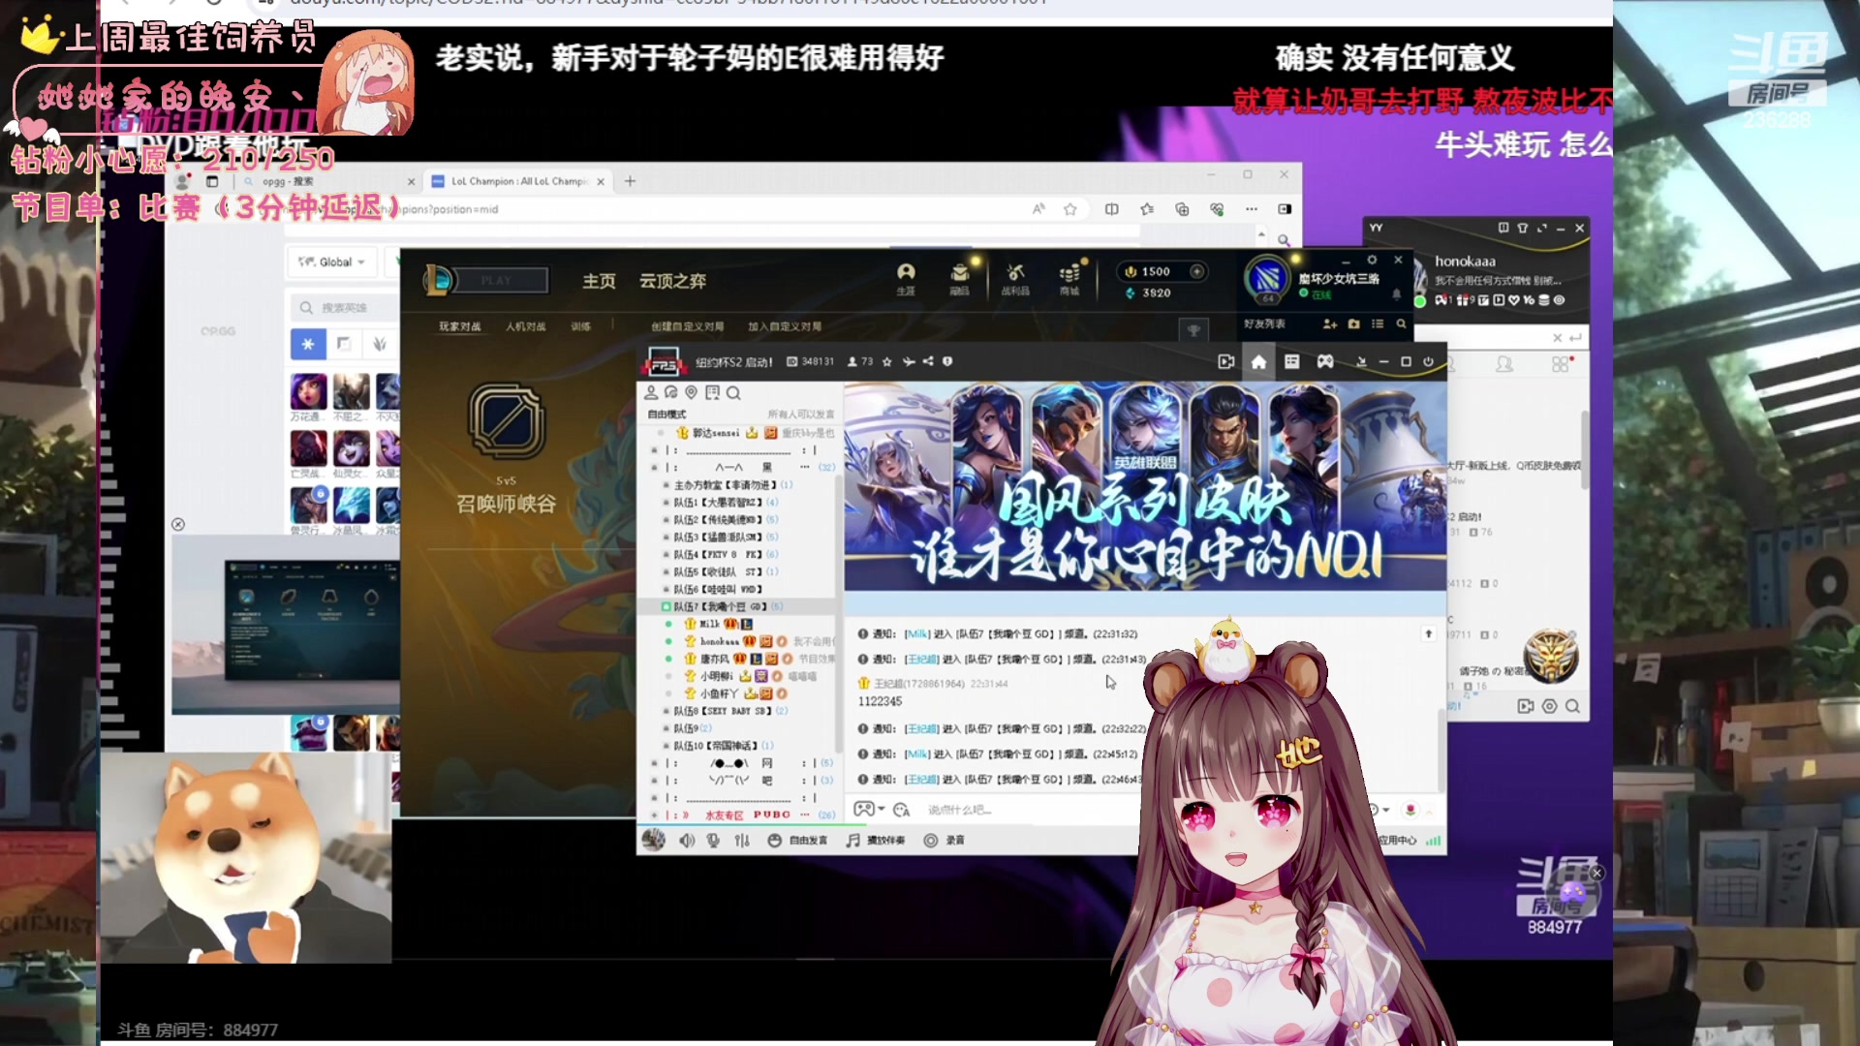Click 播放伴奏 button
1860x1046 pixels.
click(x=875, y=840)
